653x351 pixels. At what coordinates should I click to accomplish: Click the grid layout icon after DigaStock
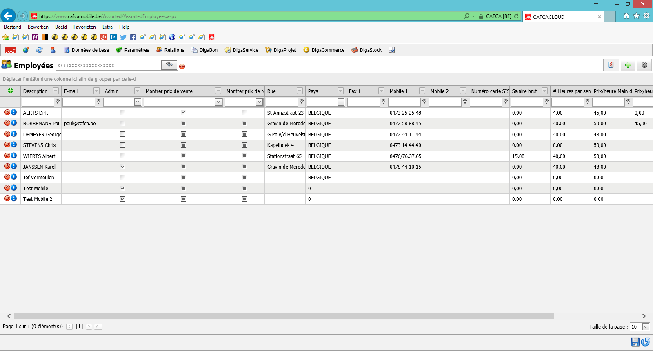tap(392, 50)
